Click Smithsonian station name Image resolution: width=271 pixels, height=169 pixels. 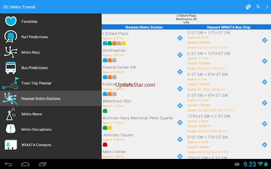point(114,50)
